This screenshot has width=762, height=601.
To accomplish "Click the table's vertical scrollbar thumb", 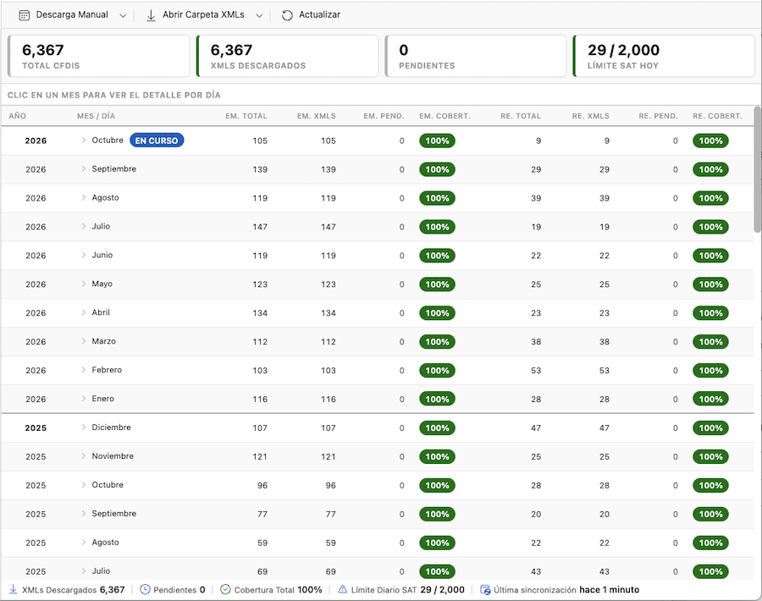I will tap(758, 169).
